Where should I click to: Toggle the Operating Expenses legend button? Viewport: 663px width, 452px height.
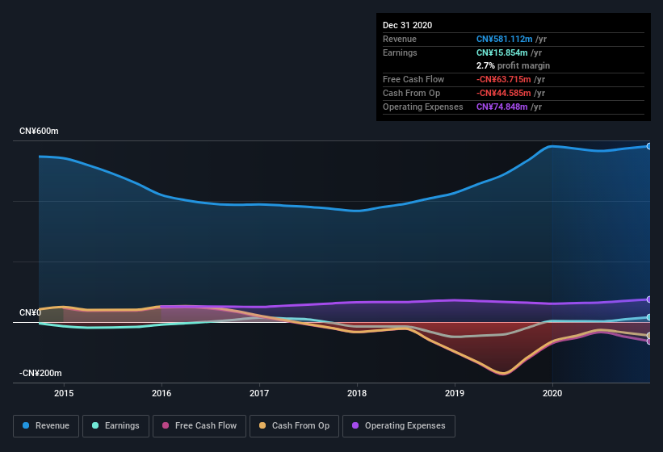(x=399, y=426)
